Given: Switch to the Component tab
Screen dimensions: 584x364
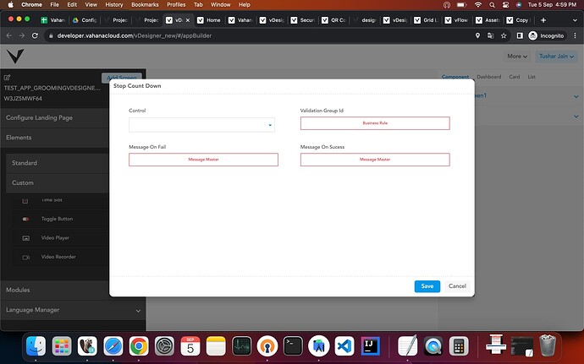Looking at the screenshot, I should point(455,77).
